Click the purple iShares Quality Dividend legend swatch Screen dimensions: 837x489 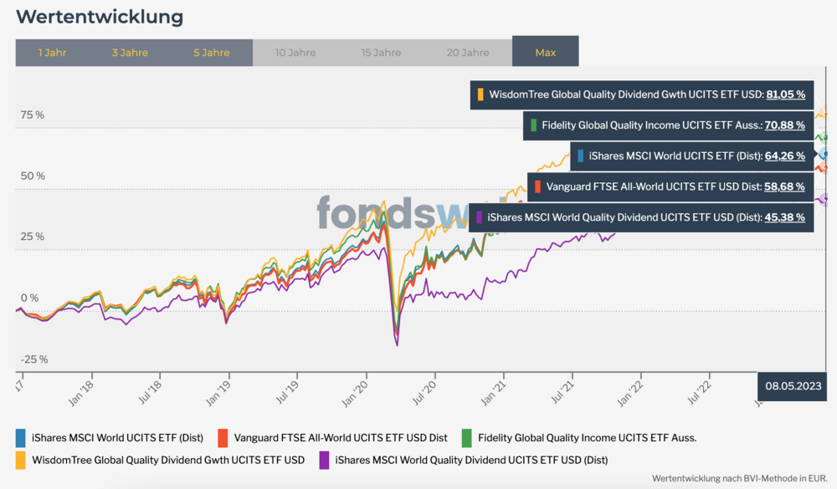click(324, 461)
